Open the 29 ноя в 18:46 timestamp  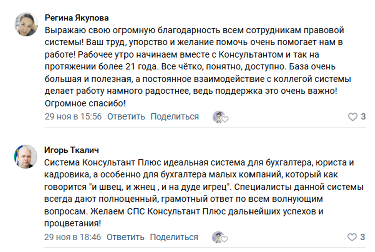[72, 237]
